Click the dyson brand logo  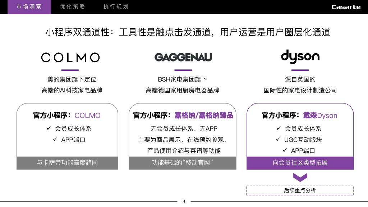point(300,56)
